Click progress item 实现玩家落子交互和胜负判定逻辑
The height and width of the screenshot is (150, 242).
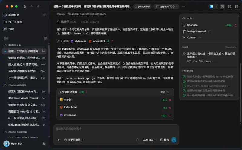[x=204, y=81]
